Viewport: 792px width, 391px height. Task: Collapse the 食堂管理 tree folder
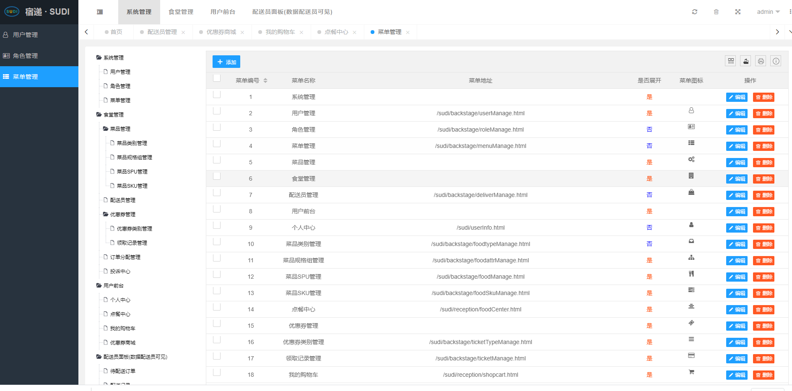tap(99, 114)
